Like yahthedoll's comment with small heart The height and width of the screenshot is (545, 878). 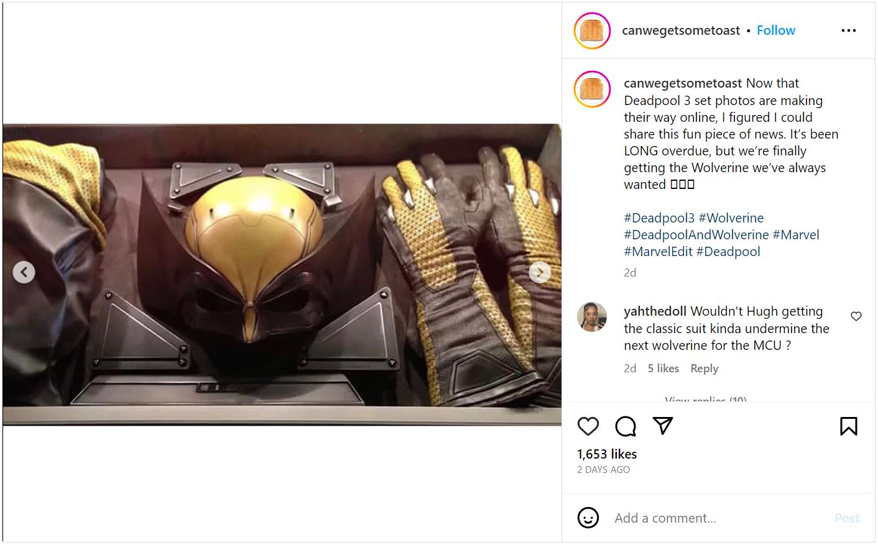pyautogui.click(x=856, y=316)
